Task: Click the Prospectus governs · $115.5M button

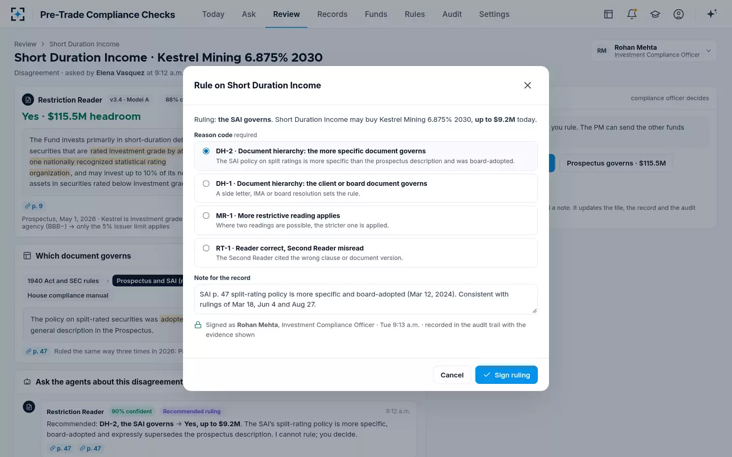Action: click(x=616, y=163)
